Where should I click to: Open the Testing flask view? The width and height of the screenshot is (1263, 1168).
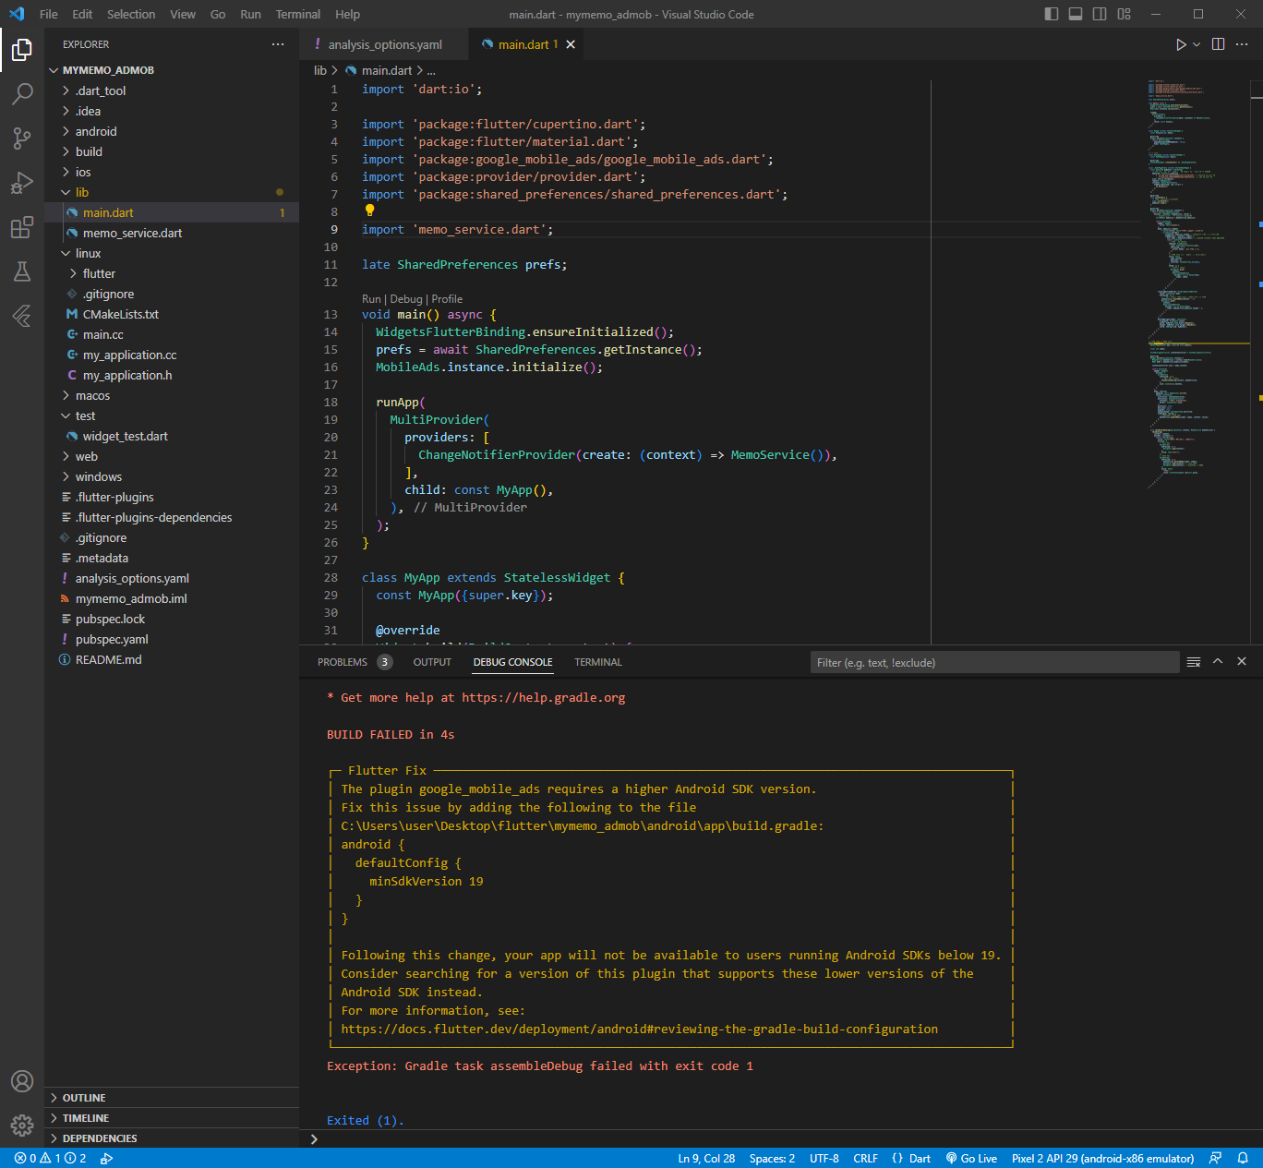tap(22, 271)
